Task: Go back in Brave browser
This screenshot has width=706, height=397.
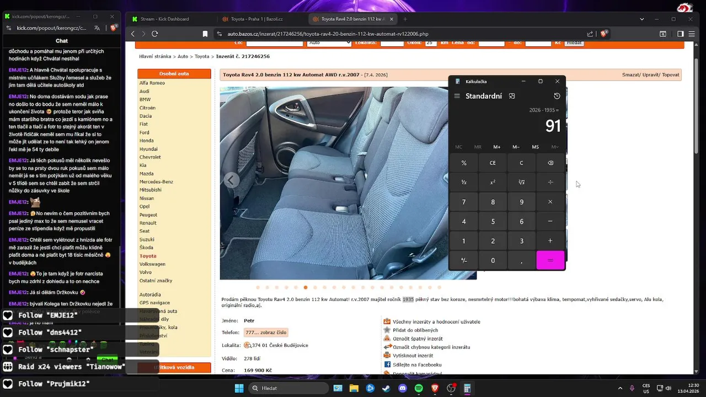Action: pos(133,34)
